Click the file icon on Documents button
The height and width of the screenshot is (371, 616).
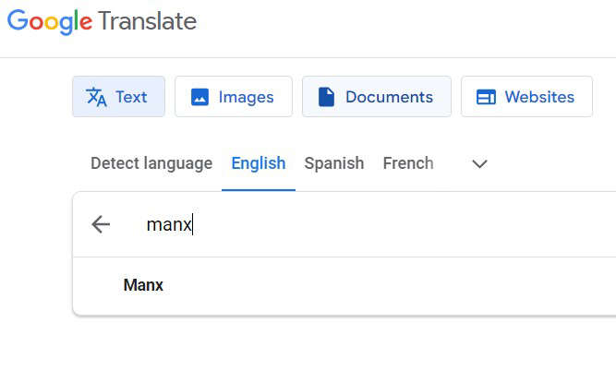(x=326, y=97)
